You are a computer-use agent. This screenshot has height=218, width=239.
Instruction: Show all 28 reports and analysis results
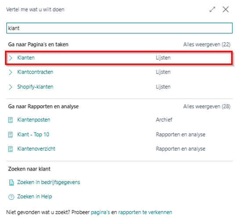(206, 107)
